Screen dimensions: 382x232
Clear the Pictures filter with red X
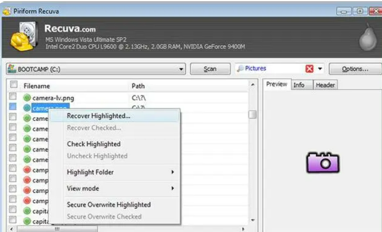(x=309, y=69)
